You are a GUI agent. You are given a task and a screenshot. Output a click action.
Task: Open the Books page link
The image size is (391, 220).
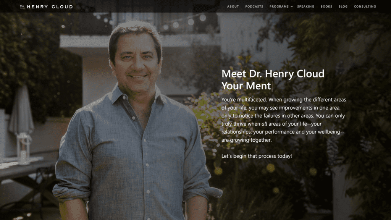[326, 6]
